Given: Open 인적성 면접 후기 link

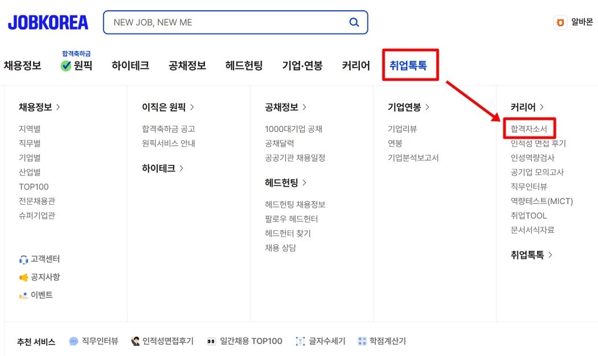Looking at the screenshot, I should 539,143.
